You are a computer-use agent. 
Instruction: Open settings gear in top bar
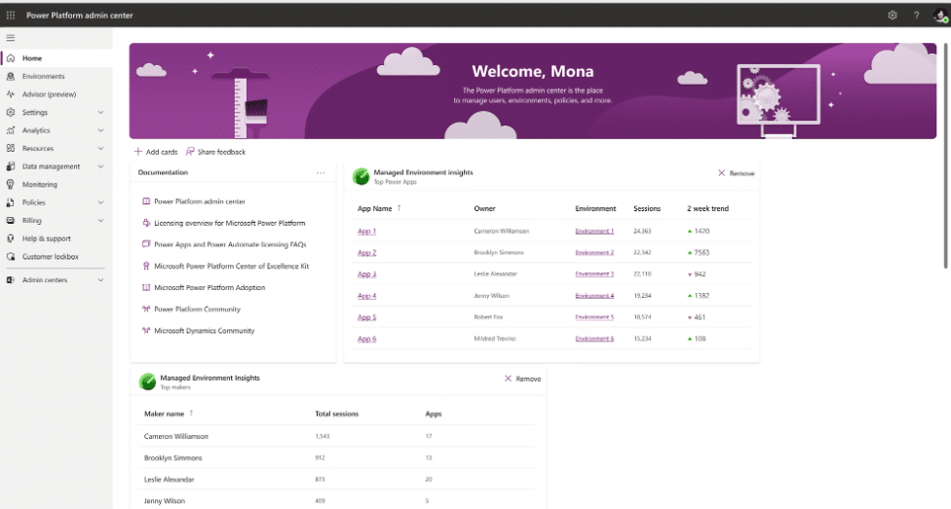click(893, 16)
